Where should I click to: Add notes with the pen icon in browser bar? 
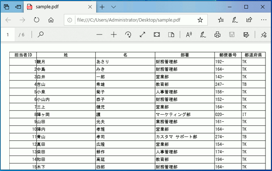click(x=235, y=20)
